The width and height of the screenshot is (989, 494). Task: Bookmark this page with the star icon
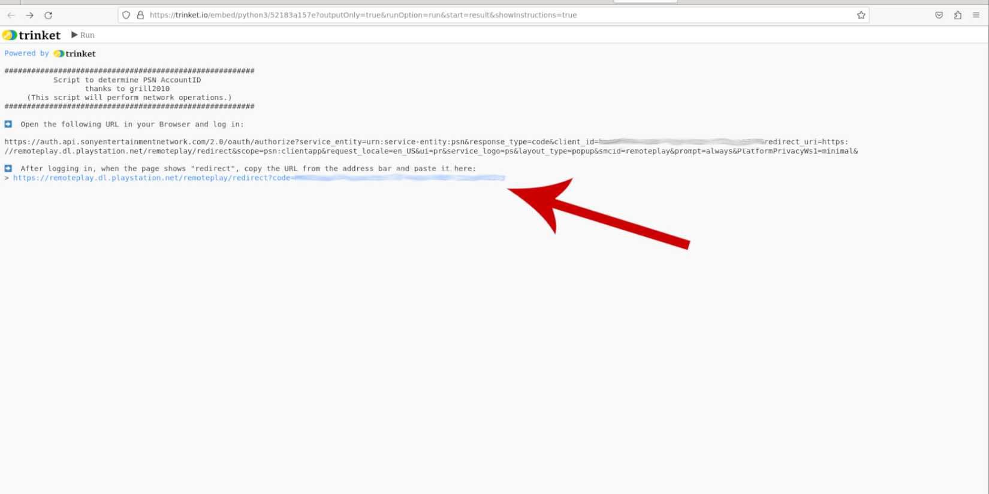point(861,15)
